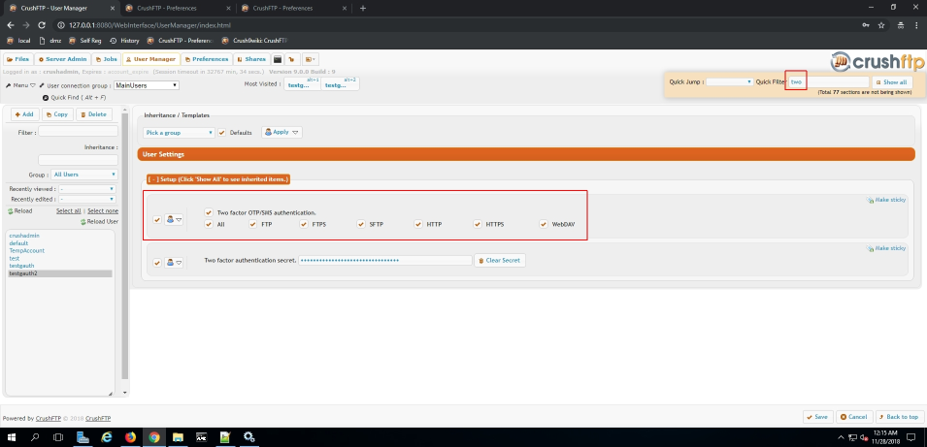
Task: Uncheck the WebDAV protocol checkbox
Action: pos(544,224)
